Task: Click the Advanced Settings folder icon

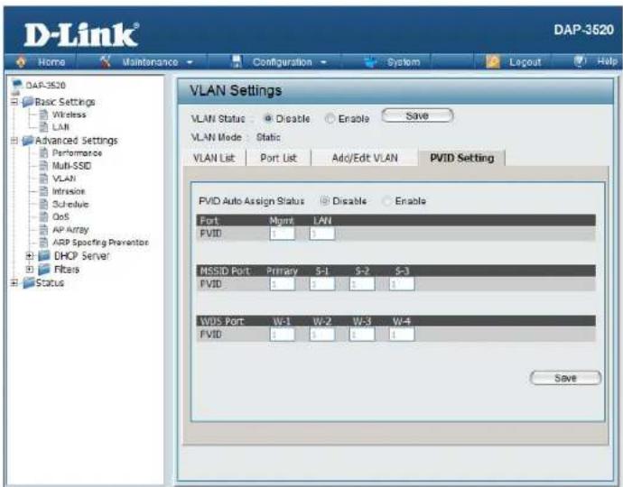Action: point(28,141)
